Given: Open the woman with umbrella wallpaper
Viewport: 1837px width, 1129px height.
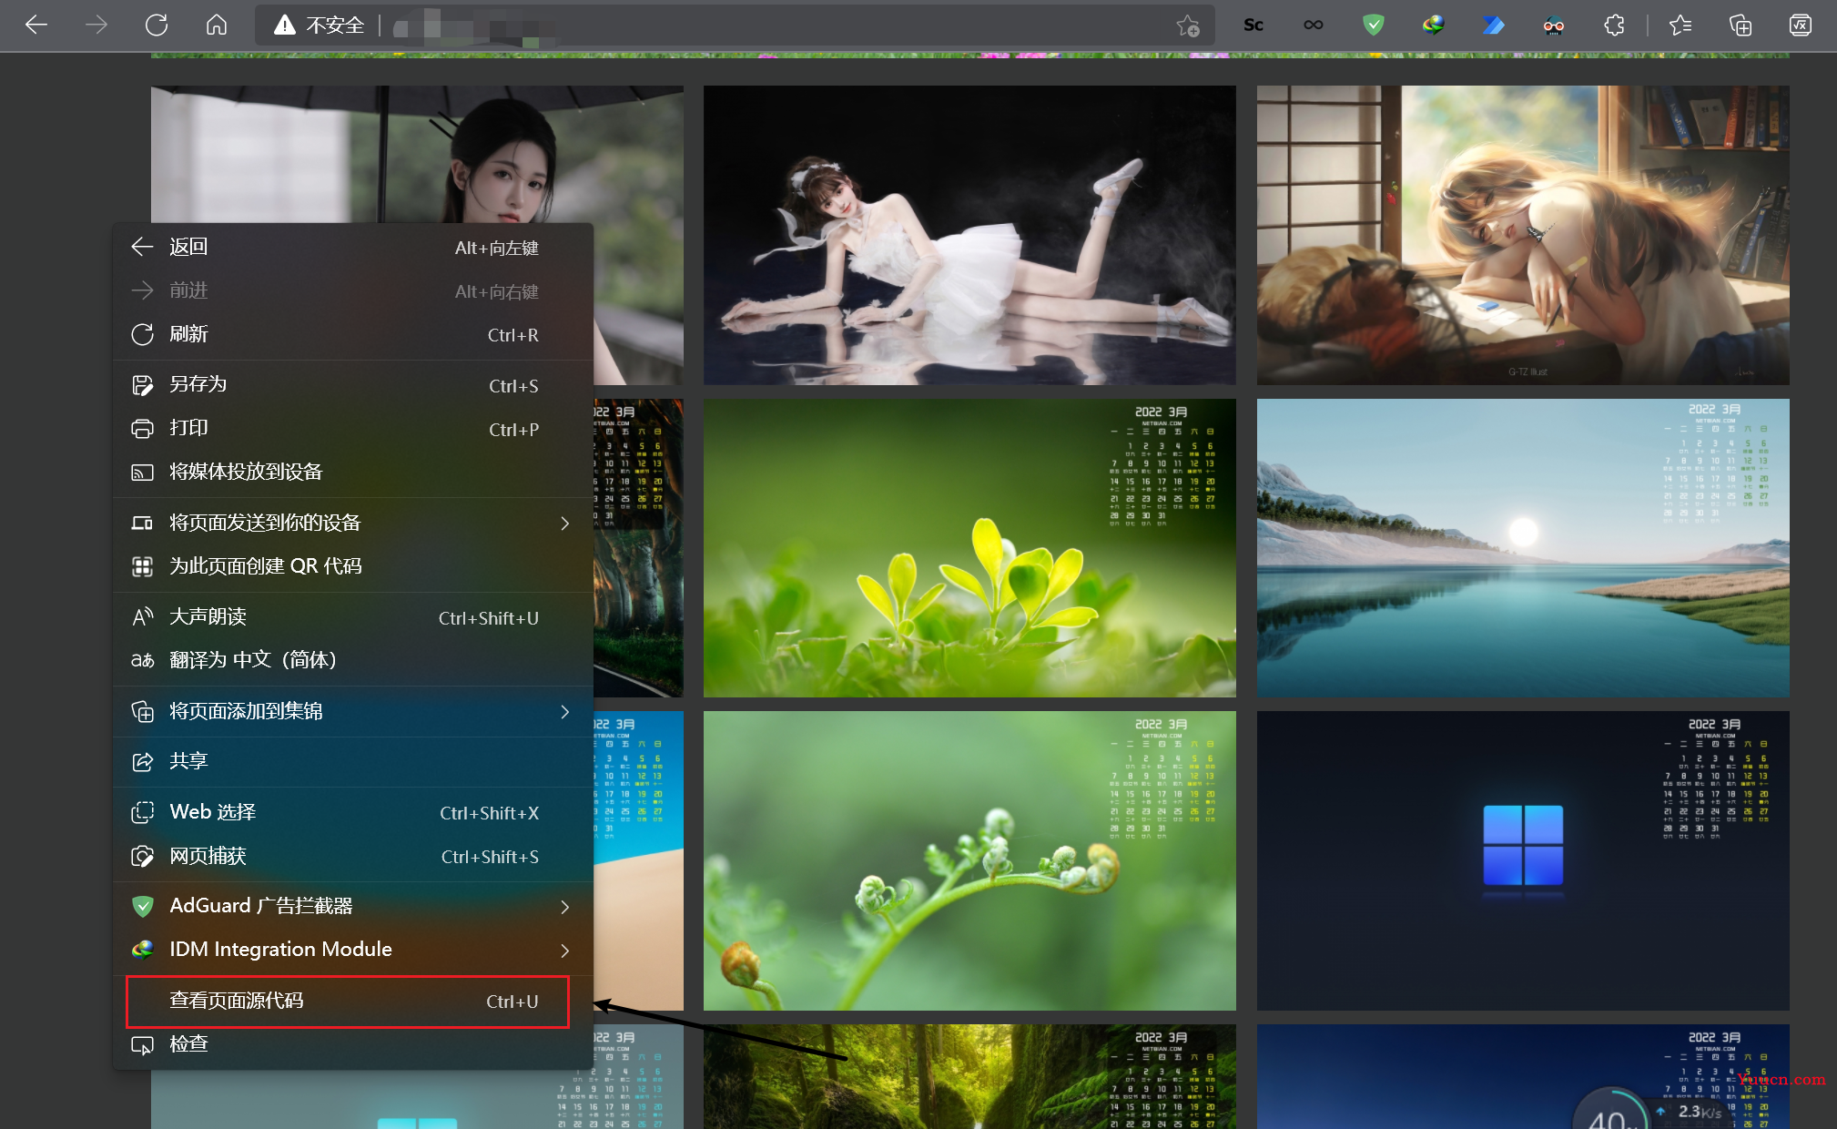Looking at the screenshot, I should [417, 155].
